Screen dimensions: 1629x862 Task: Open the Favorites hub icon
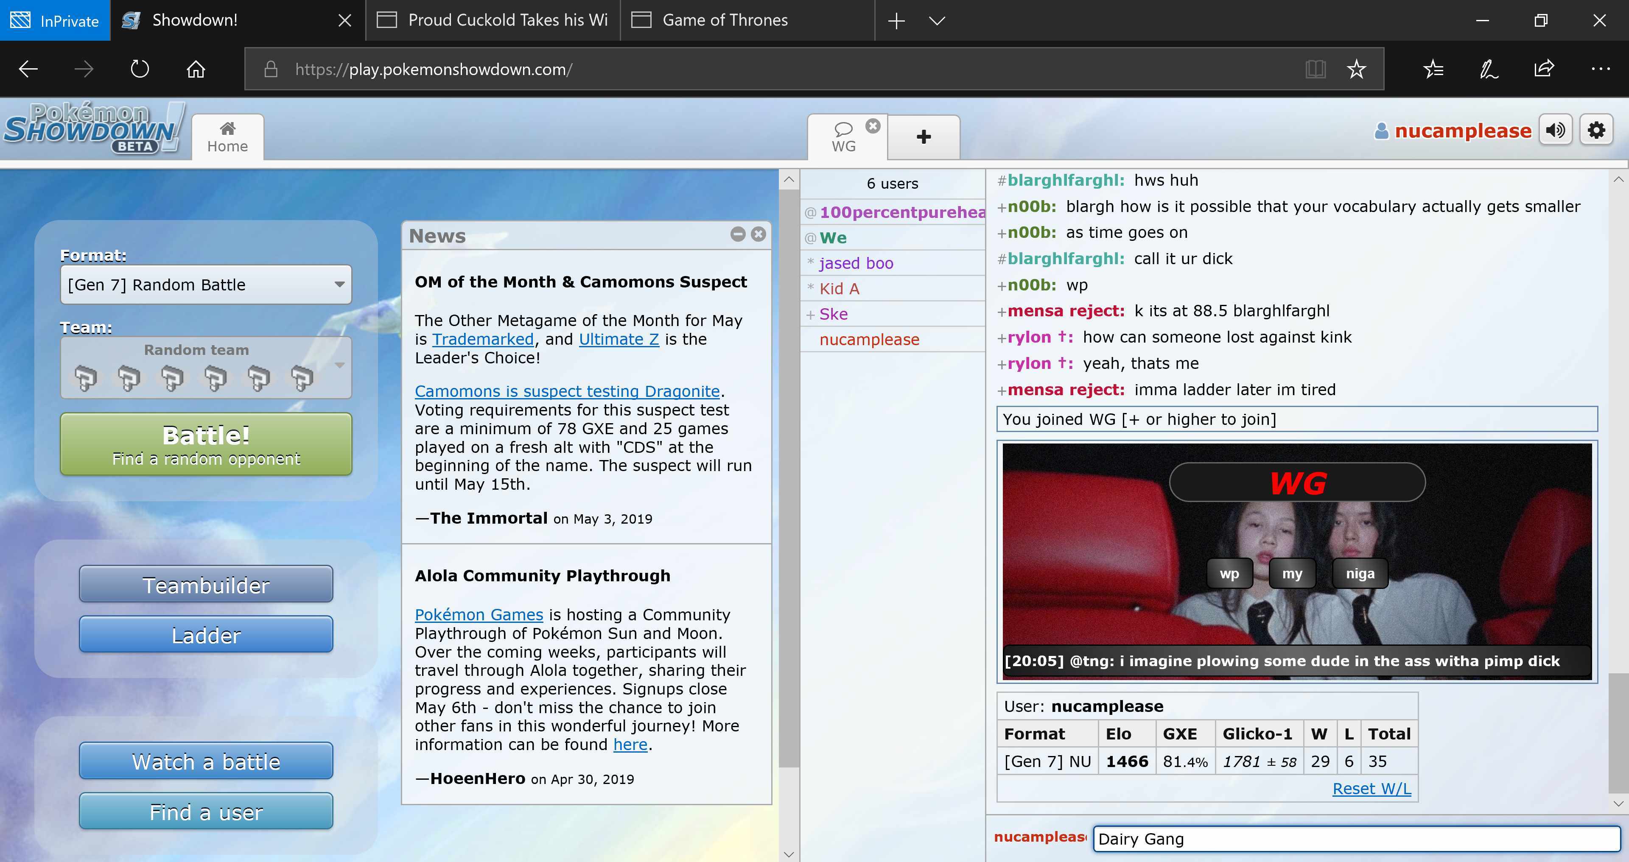click(1433, 69)
